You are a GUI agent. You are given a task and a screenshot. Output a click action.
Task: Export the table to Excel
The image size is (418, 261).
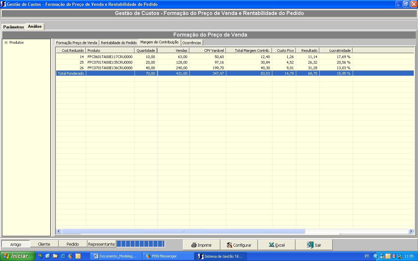[277, 245]
